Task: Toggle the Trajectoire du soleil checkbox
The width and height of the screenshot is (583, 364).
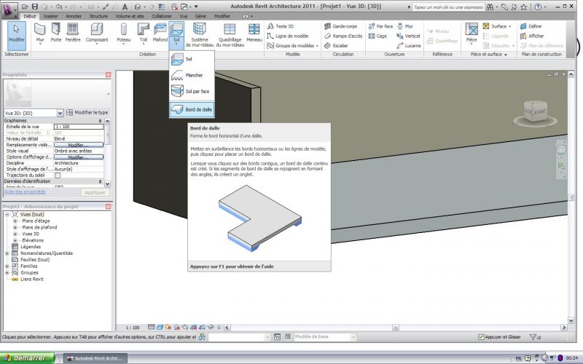Action: 58,175
